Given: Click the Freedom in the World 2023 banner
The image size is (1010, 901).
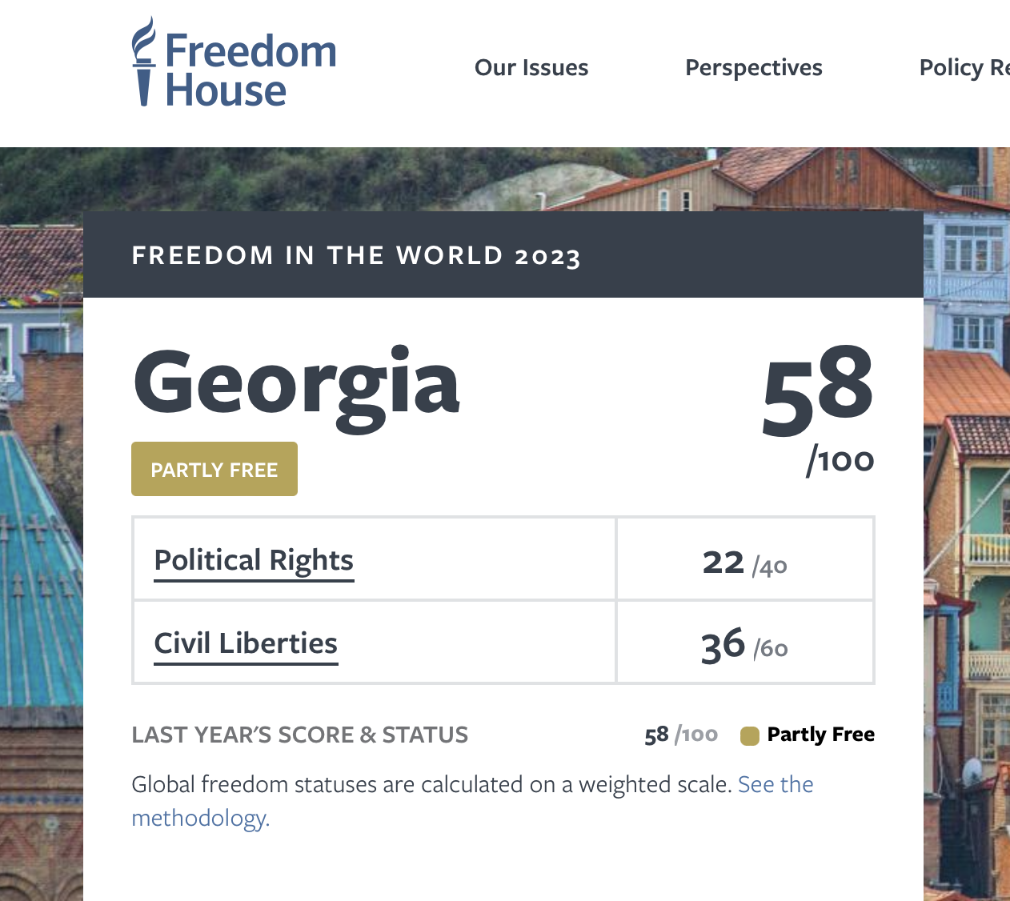Looking at the screenshot, I should [x=356, y=255].
